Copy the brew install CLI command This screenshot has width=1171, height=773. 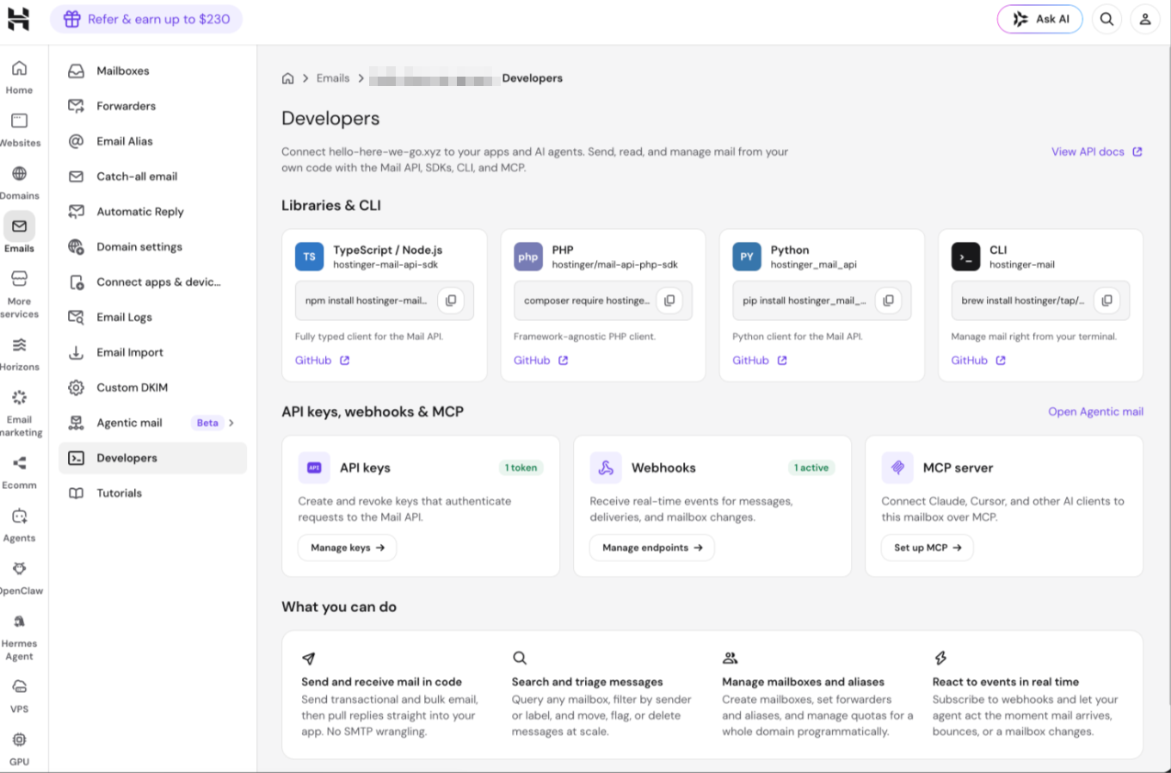(1106, 300)
